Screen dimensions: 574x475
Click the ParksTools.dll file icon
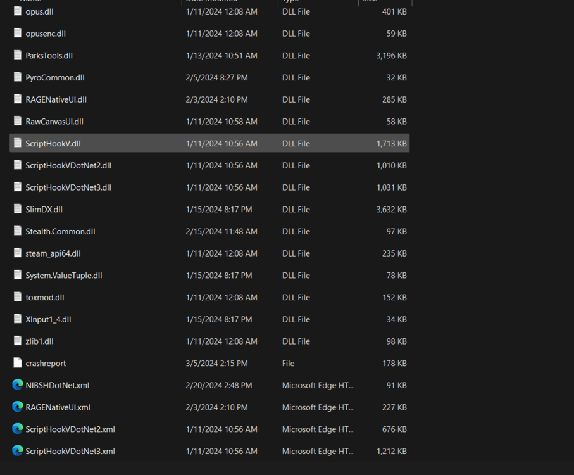pyautogui.click(x=18, y=55)
